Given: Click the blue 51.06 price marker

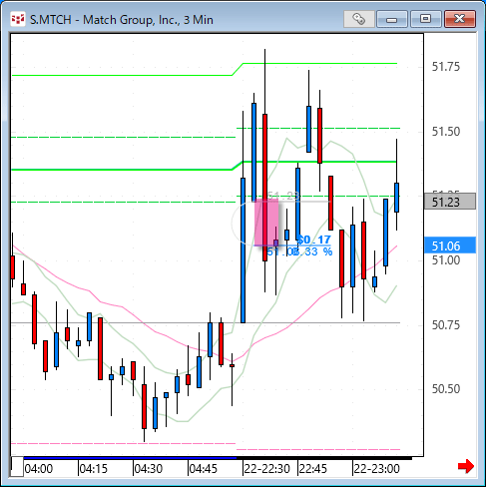Looking at the screenshot, I should point(450,245).
